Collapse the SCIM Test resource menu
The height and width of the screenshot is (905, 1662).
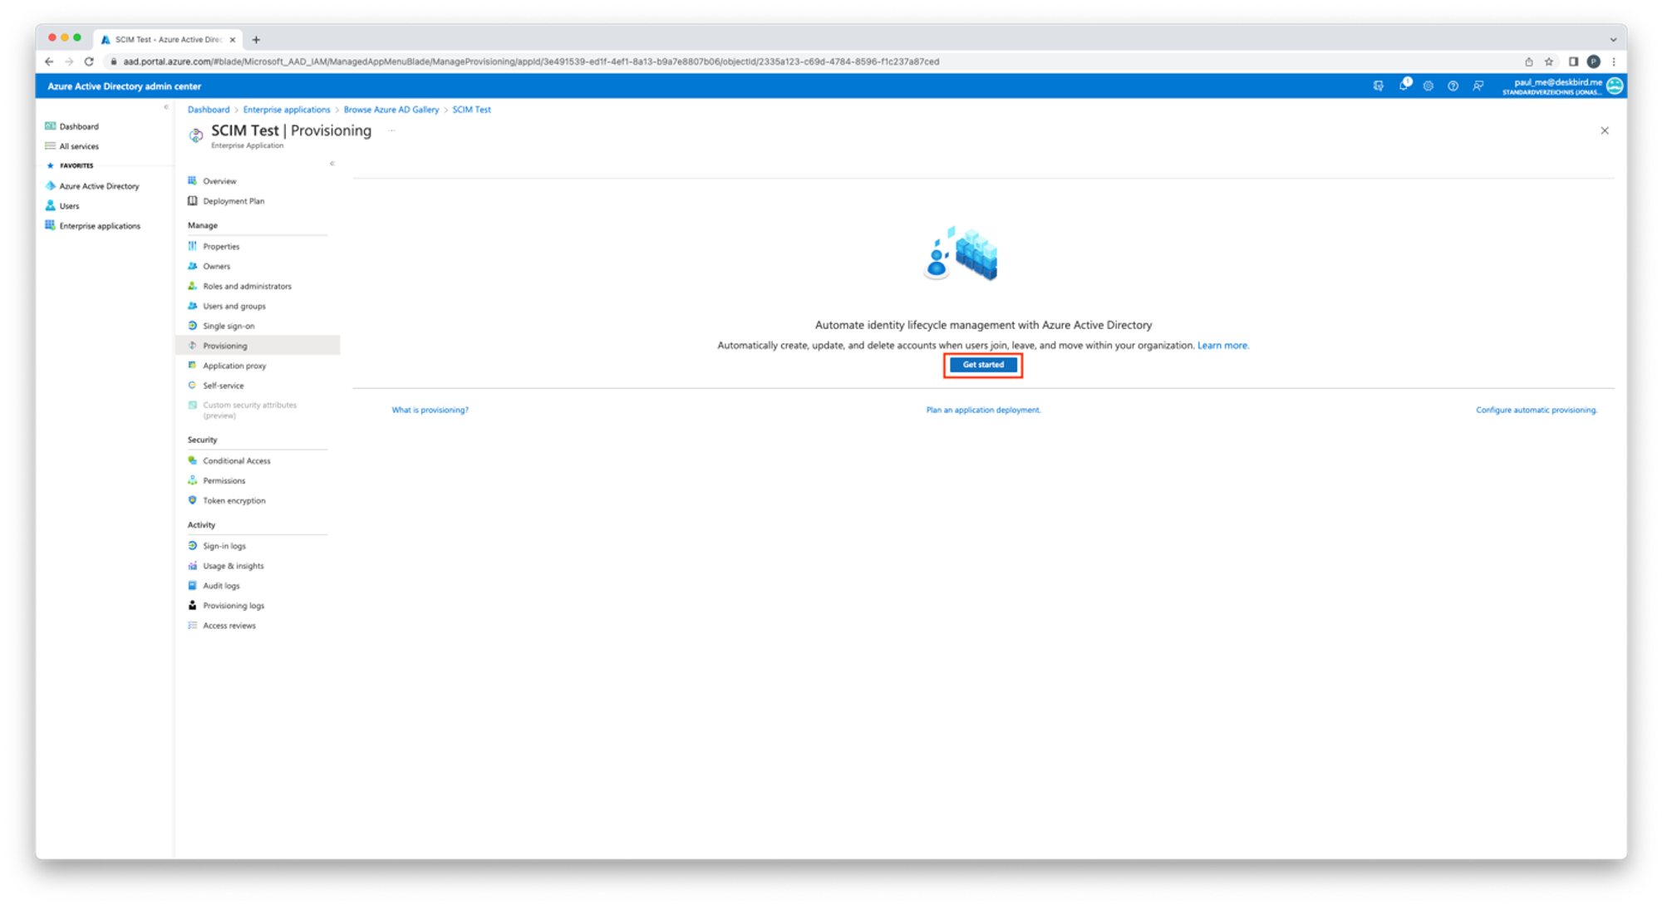[332, 164]
